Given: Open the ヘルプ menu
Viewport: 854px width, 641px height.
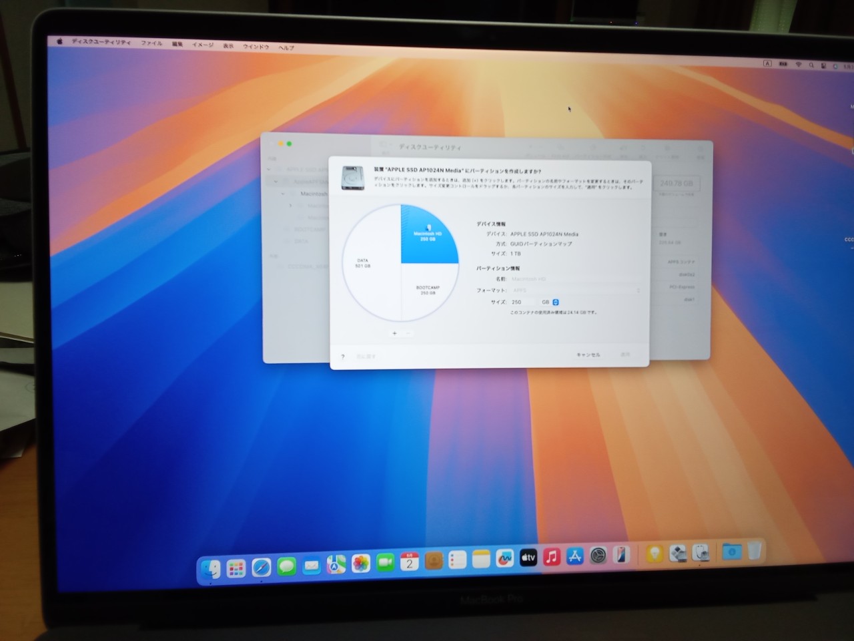Looking at the screenshot, I should [x=286, y=47].
